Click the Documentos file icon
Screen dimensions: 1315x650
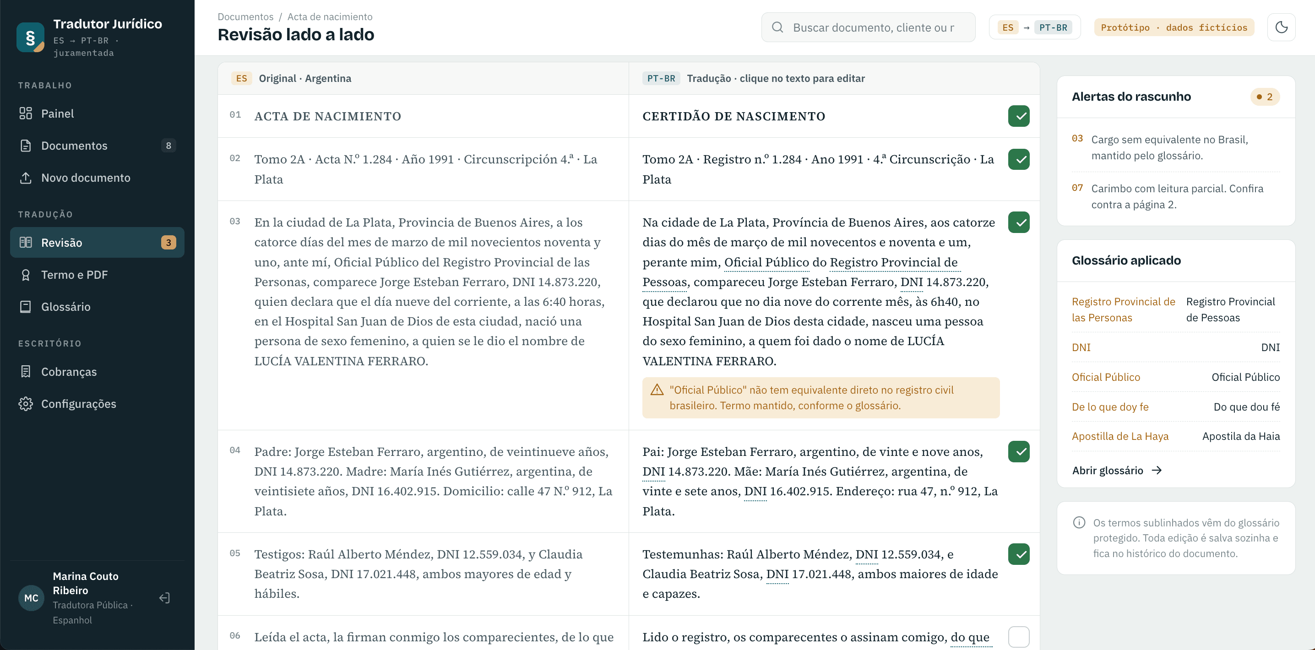26,146
